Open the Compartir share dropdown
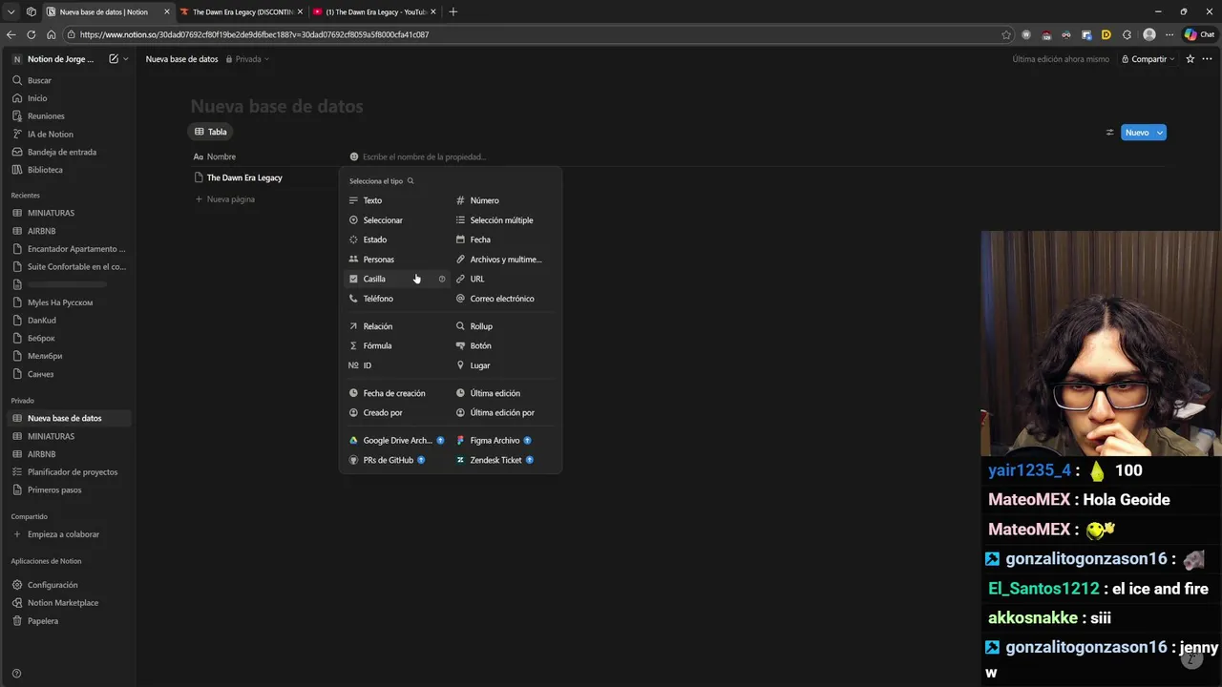The image size is (1222, 687). click(1148, 59)
